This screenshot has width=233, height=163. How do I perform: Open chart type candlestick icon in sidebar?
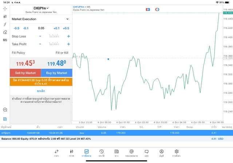tap(5, 16)
